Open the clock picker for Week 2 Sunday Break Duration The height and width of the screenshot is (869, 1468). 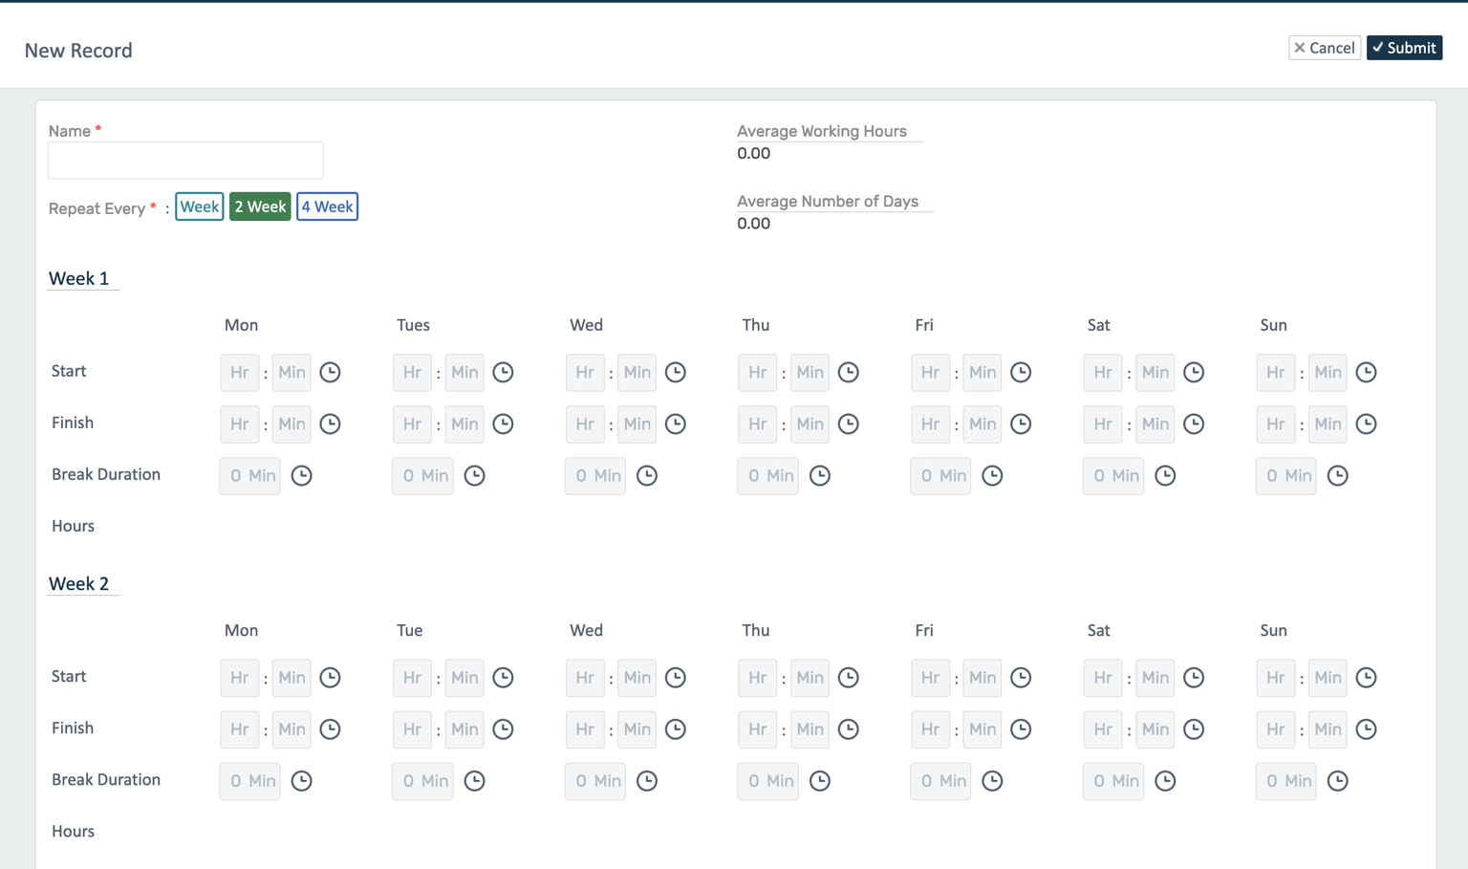(1337, 781)
